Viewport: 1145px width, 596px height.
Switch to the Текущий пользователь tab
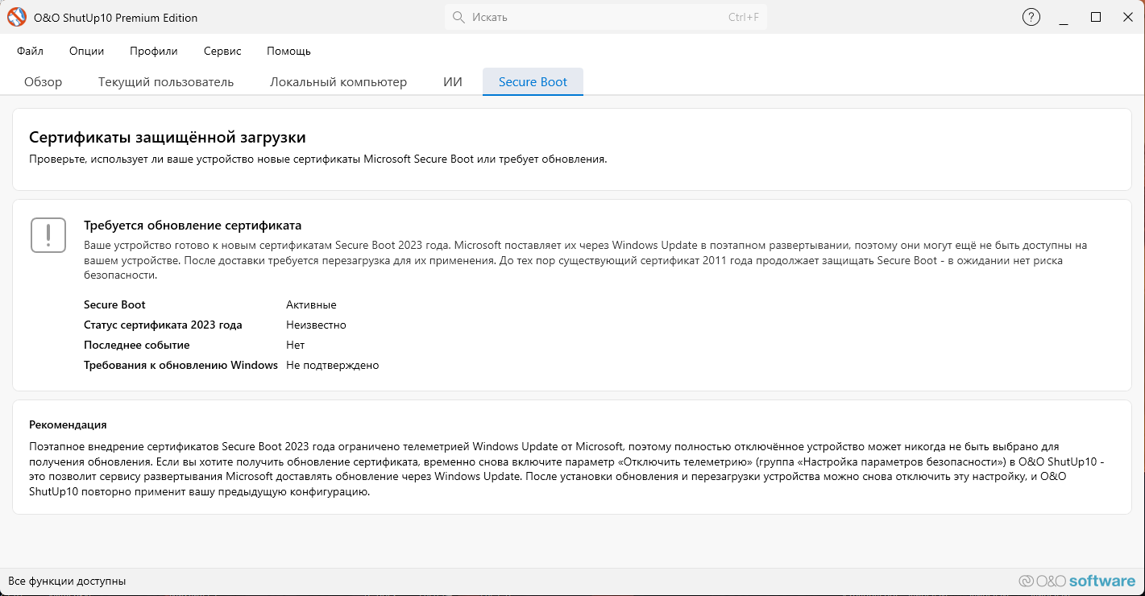[166, 82]
